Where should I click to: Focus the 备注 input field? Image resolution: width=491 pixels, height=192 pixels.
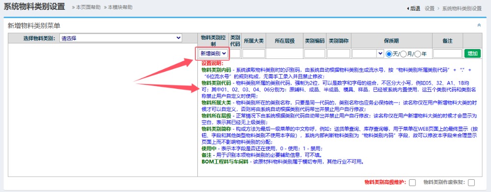click(x=447, y=54)
